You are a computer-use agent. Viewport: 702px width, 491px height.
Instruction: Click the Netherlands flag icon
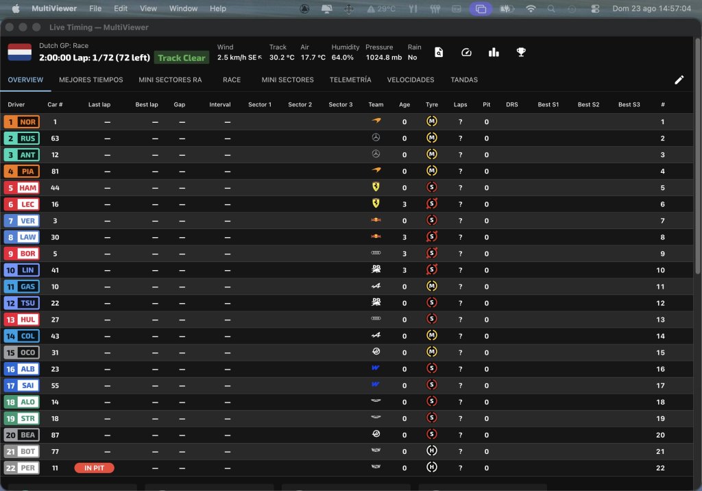click(20, 52)
